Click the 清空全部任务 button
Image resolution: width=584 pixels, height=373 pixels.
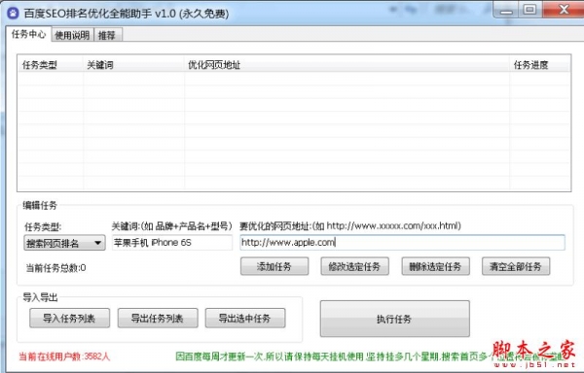tap(516, 266)
